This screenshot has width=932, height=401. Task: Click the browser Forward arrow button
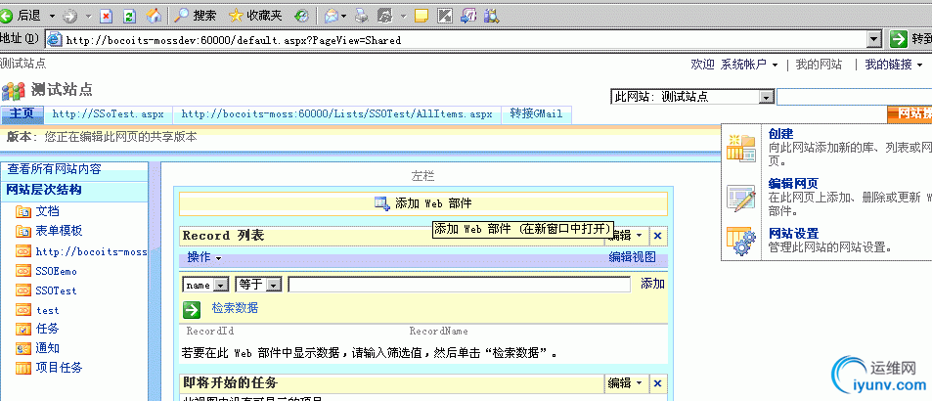tap(69, 16)
